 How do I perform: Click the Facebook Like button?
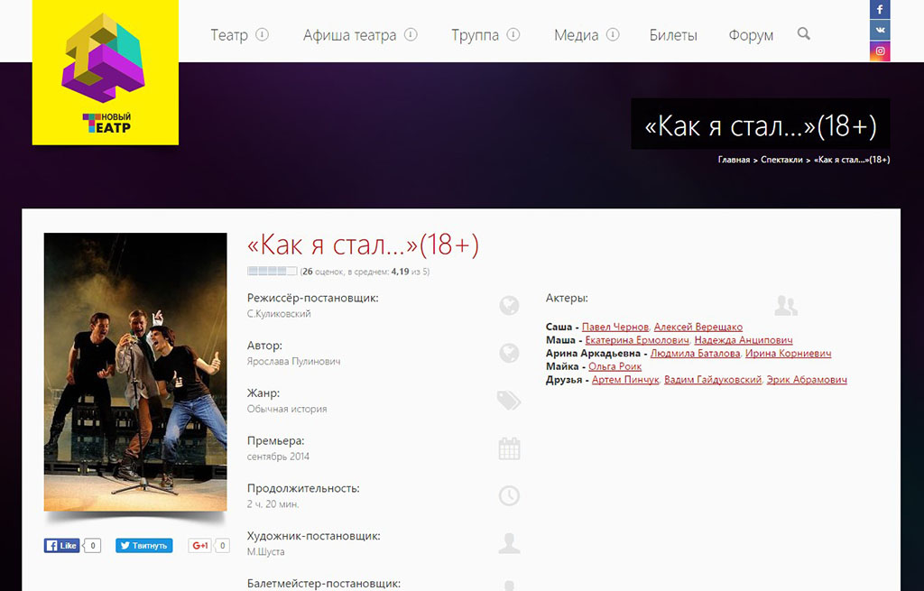[x=61, y=546]
